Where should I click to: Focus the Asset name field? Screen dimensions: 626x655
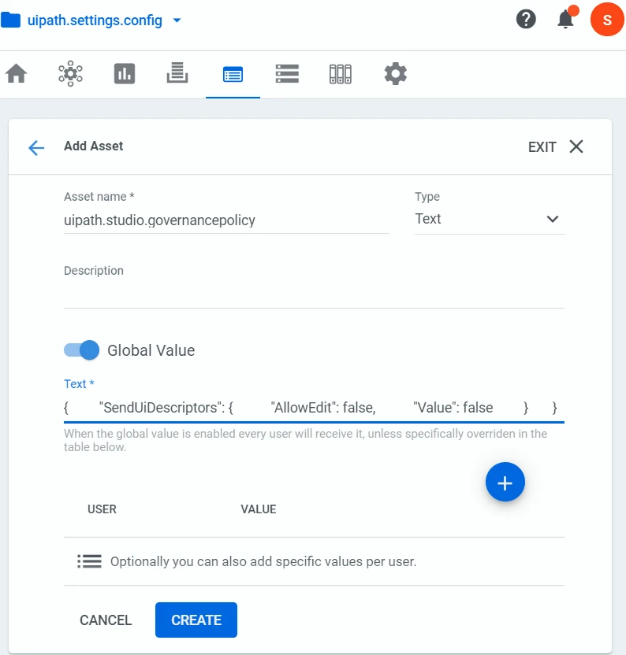226,220
